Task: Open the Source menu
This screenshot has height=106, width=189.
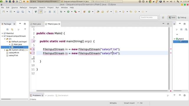Action: pos(14,7)
